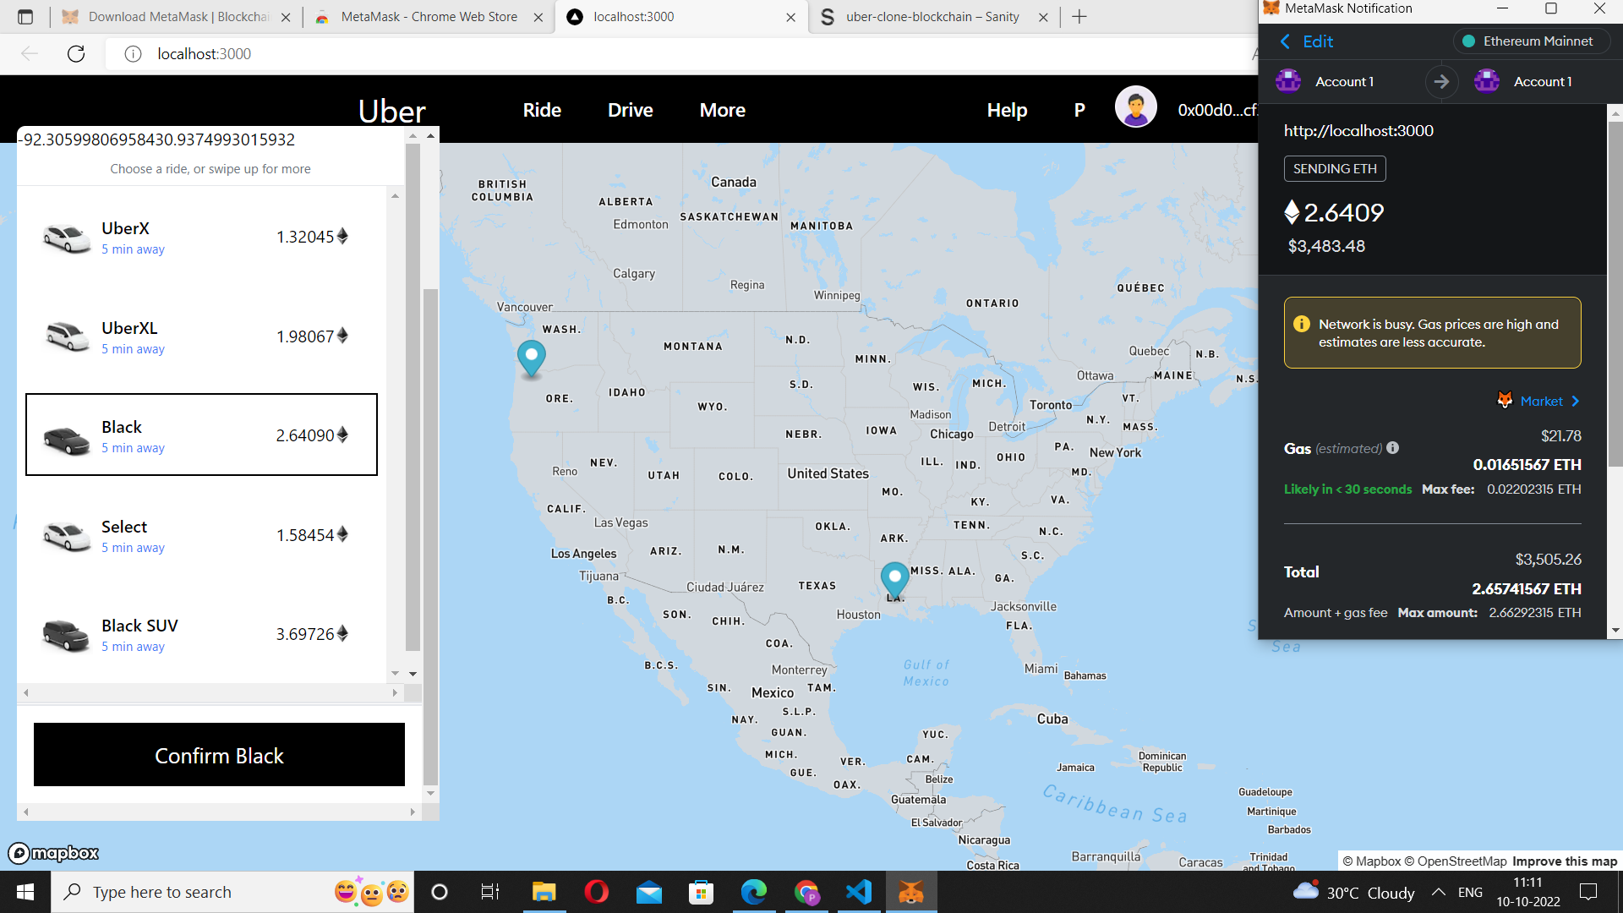Click the MetaMask popup vertical scrollbar
This screenshot has width=1623, height=913.
[1615, 296]
